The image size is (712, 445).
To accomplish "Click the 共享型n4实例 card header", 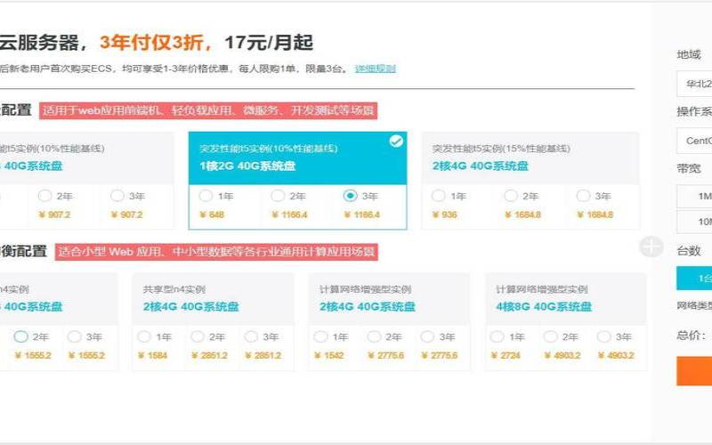I will [213, 299].
